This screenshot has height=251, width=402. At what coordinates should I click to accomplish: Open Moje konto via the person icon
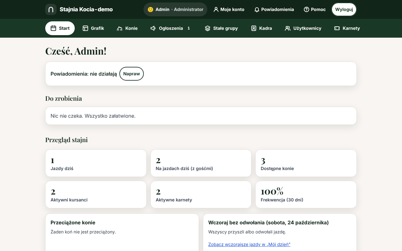(x=216, y=9)
